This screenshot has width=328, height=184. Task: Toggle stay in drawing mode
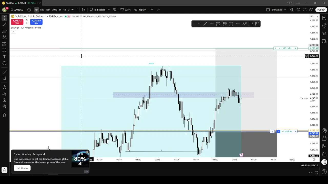4,94
